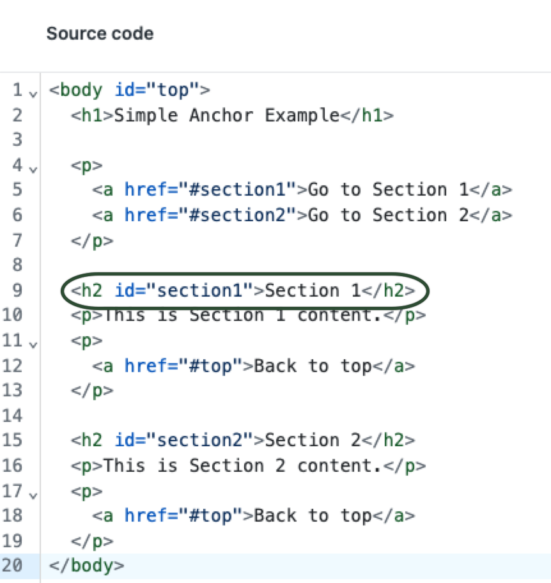The image size is (551, 583).
Task: Select line number 2 in the gutter
Action: point(17,116)
